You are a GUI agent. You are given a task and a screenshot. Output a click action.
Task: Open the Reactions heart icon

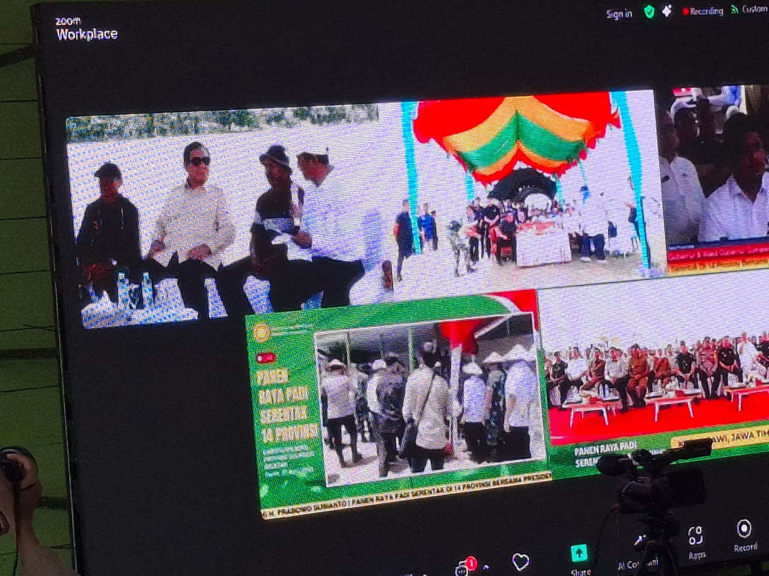520,562
